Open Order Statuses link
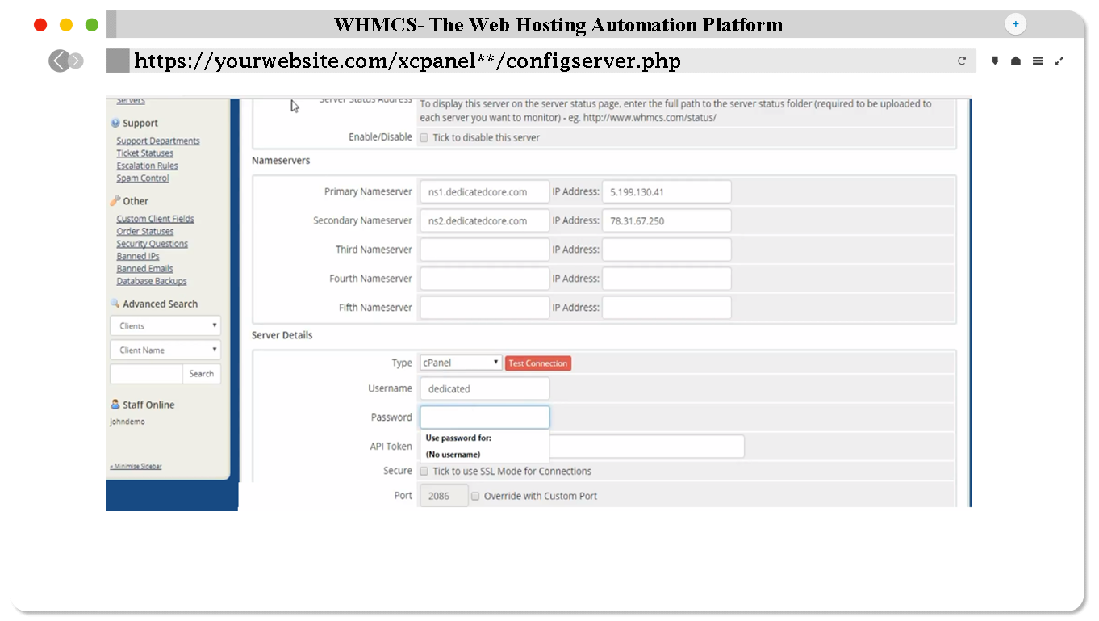Viewport: 1099px width, 621px height. 145,231
